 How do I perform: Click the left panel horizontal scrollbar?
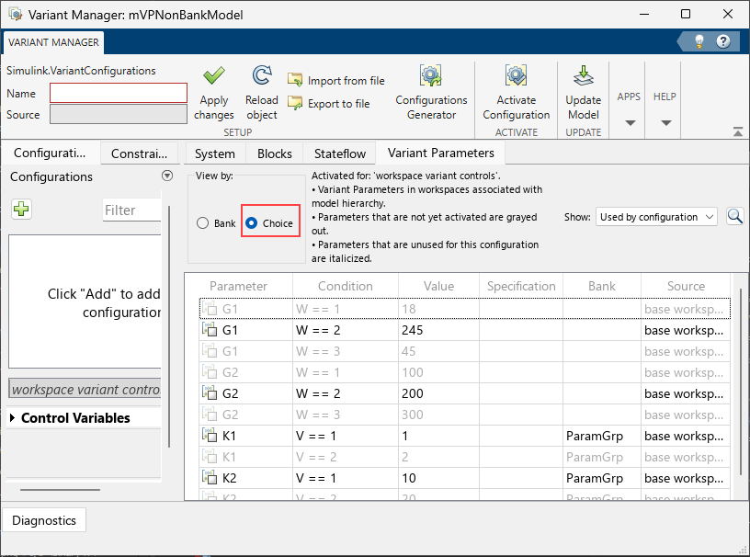tap(61, 490)
